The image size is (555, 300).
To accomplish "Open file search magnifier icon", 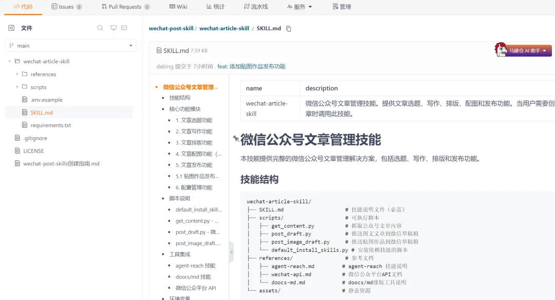I will click(x=100, y=28).
